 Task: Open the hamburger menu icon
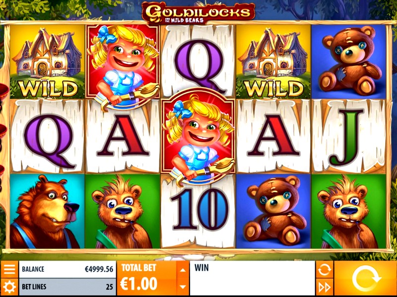[x=9, y=269]
